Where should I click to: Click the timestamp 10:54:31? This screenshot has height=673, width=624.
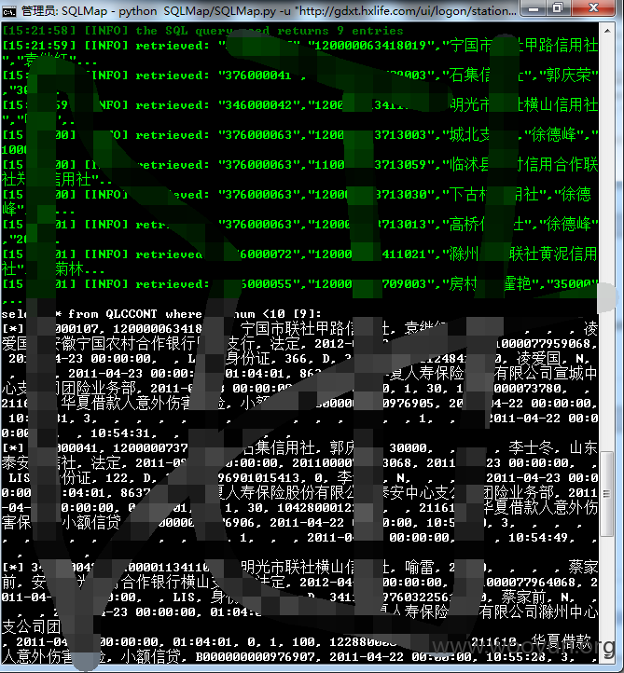(x=120, y=433)
